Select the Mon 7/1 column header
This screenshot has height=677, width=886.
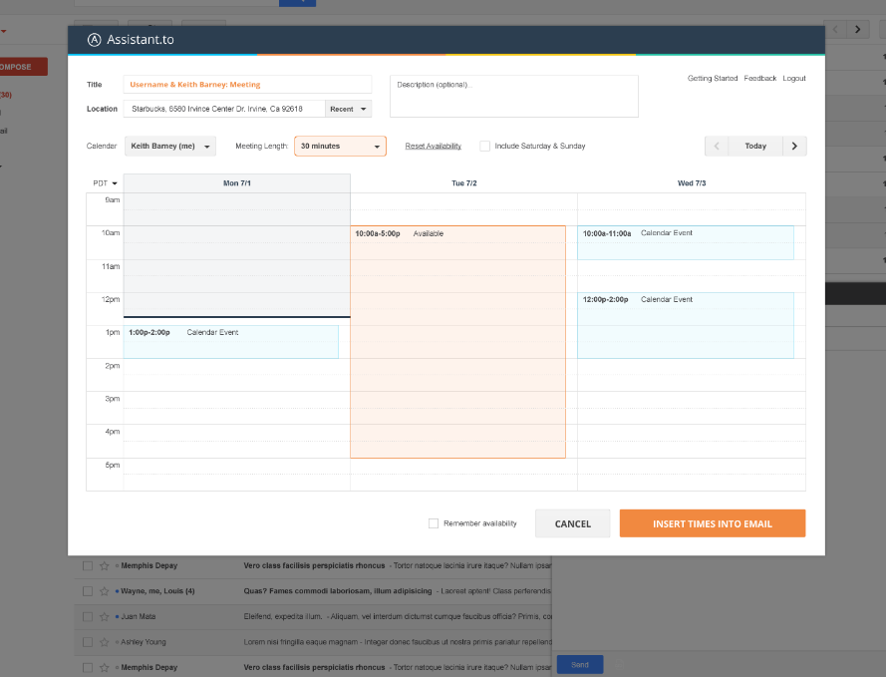coord(237,183)
